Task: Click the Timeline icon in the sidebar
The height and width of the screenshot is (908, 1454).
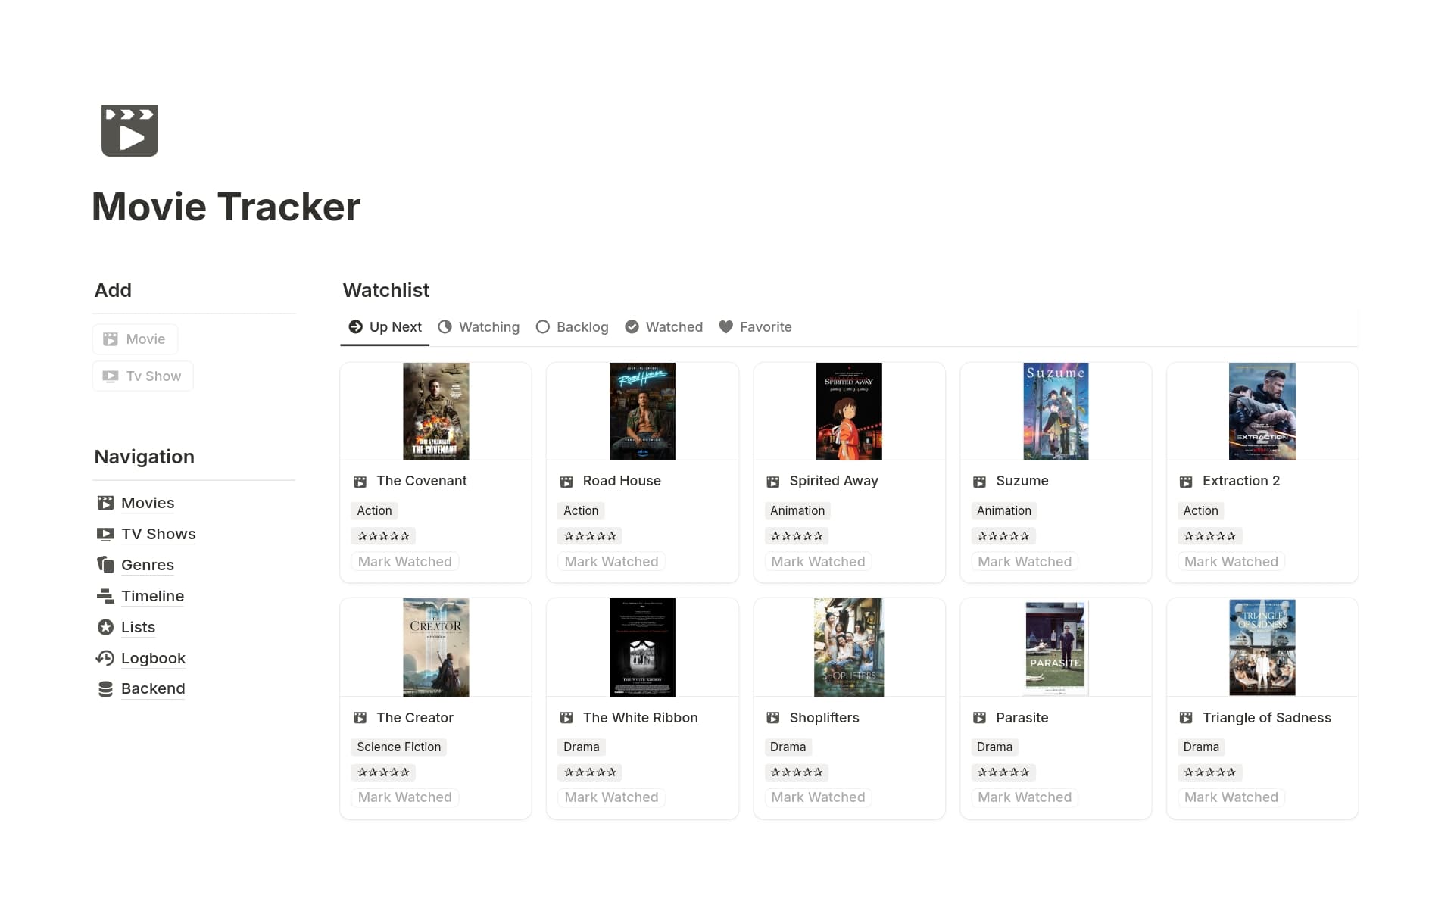Action: pyautogui.click(x=105, y=596)
